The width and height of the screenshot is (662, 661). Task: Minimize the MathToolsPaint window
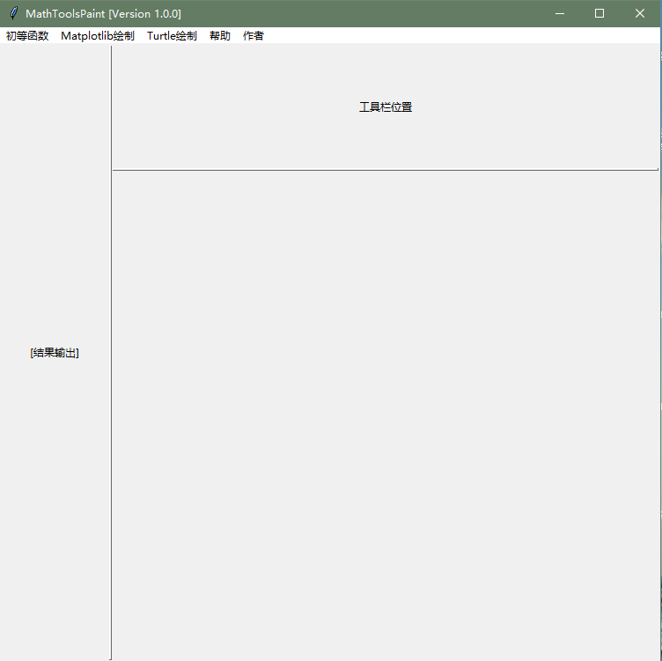[x=560, y=13]
